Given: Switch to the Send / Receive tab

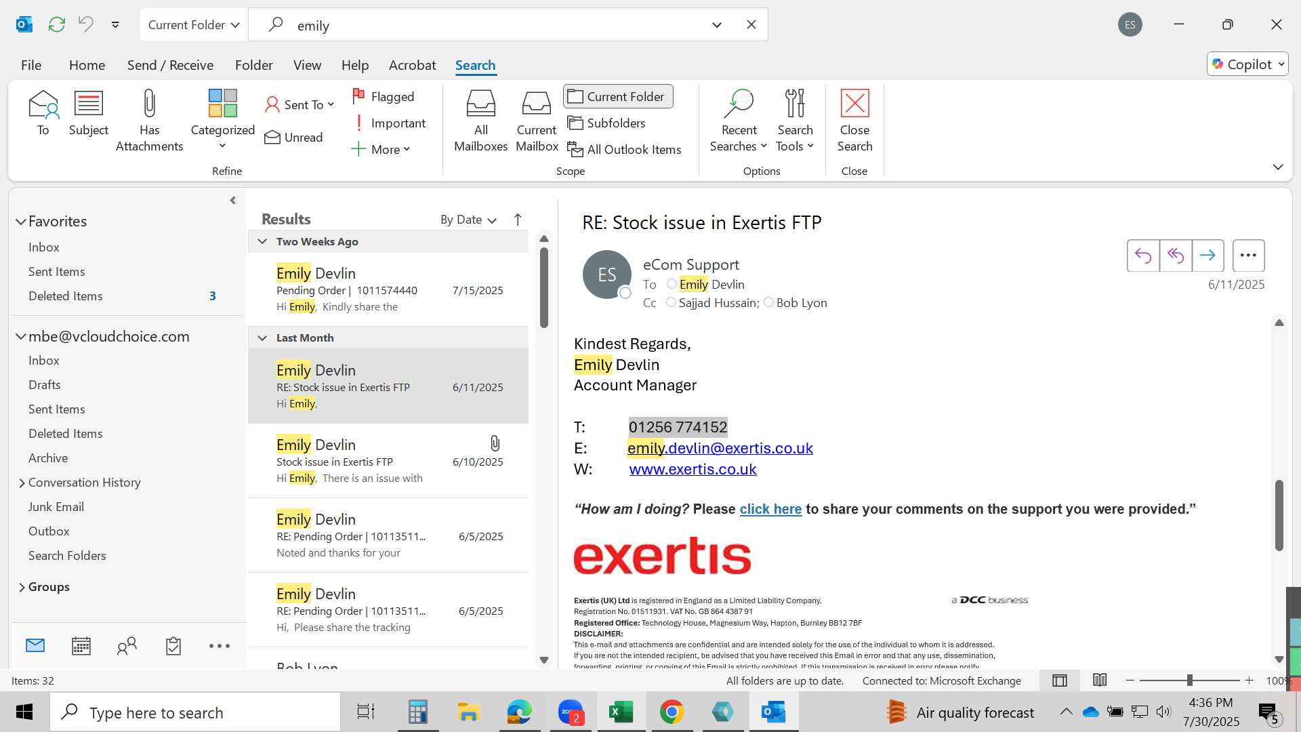Looking at the screenshot, I should (x=170, y=65).
